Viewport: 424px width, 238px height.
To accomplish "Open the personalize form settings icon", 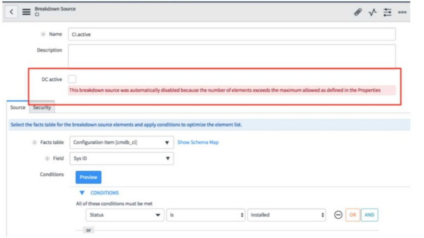I will [387, 12].
